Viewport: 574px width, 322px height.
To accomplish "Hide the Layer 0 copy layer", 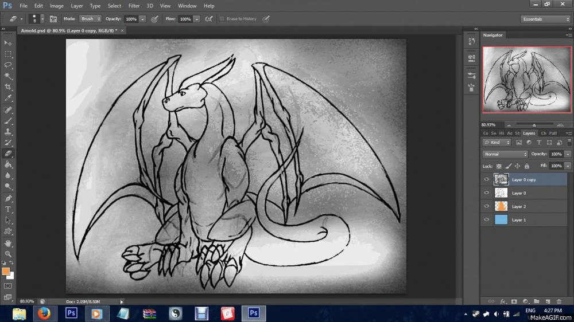I will tap(487, 179).
